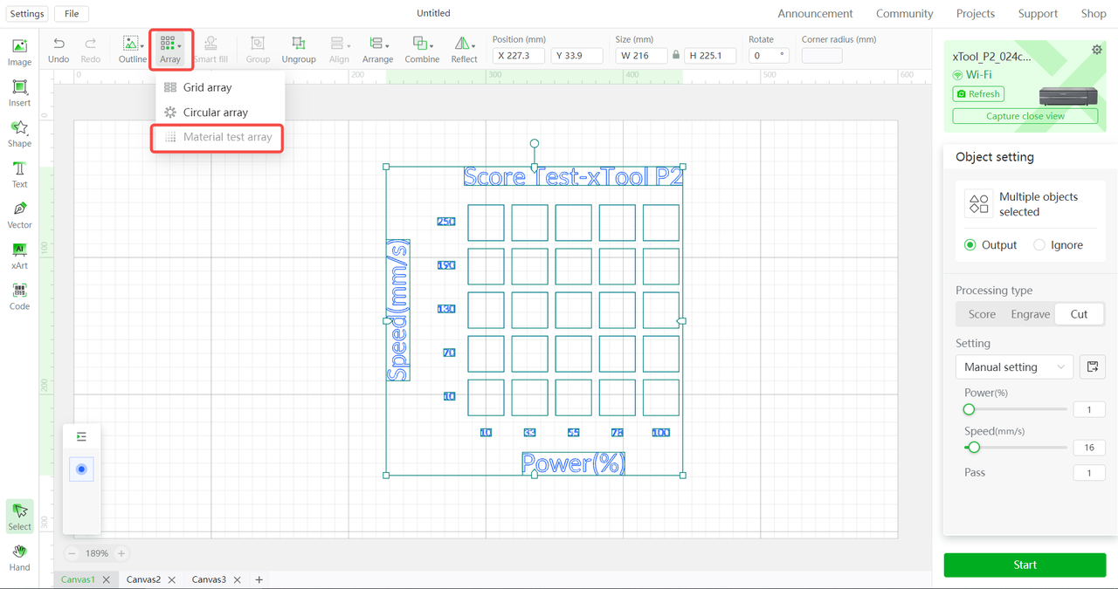The width and height of the screenshot is (1118, 589).
Task: Open the Projects link
Action: coord(976,14)
